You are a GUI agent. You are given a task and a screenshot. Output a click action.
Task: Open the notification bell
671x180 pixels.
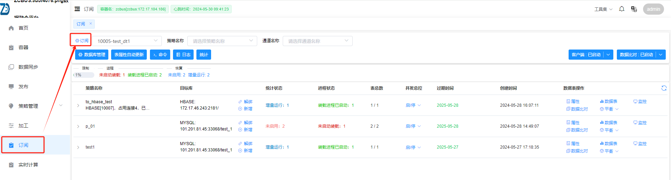[x=622, y=9]
